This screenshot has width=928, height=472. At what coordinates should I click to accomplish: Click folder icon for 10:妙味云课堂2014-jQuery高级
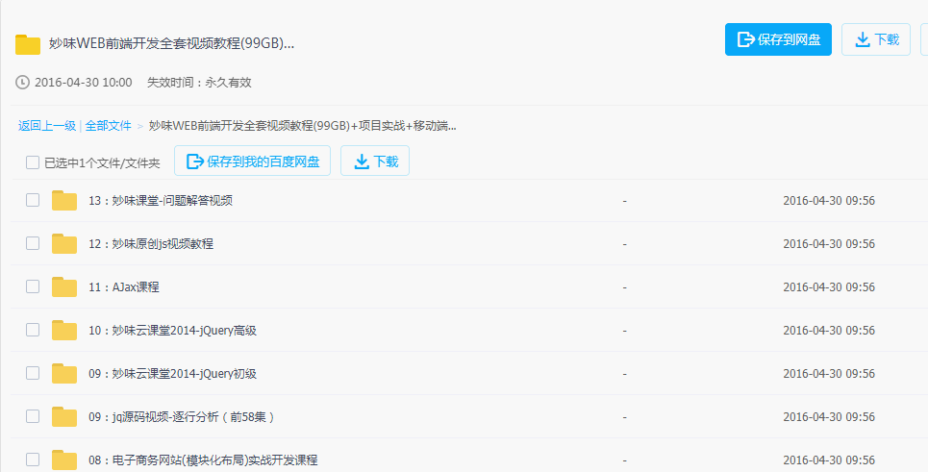click(x=63, y=330)
